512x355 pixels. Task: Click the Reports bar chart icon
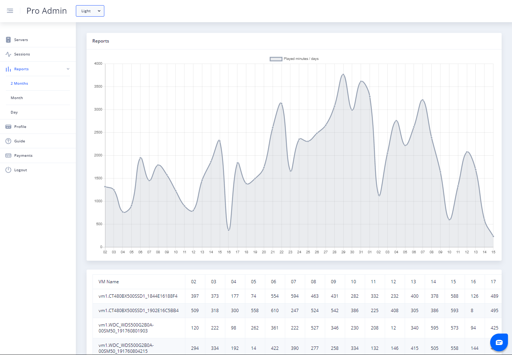click(8, 69)
